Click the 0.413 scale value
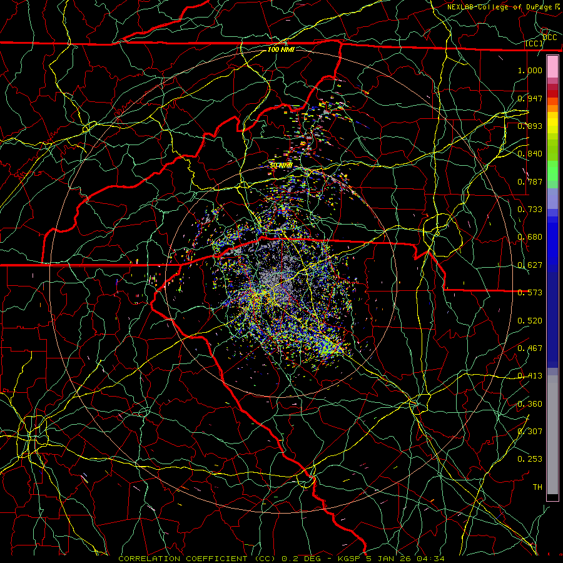The width and height of the screenshot is (563, 563). (x=530, y=376)
